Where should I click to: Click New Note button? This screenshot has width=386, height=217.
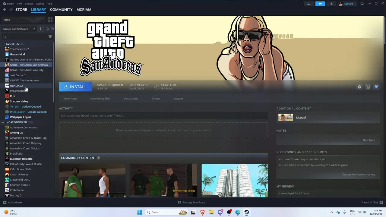click(369, 140)
